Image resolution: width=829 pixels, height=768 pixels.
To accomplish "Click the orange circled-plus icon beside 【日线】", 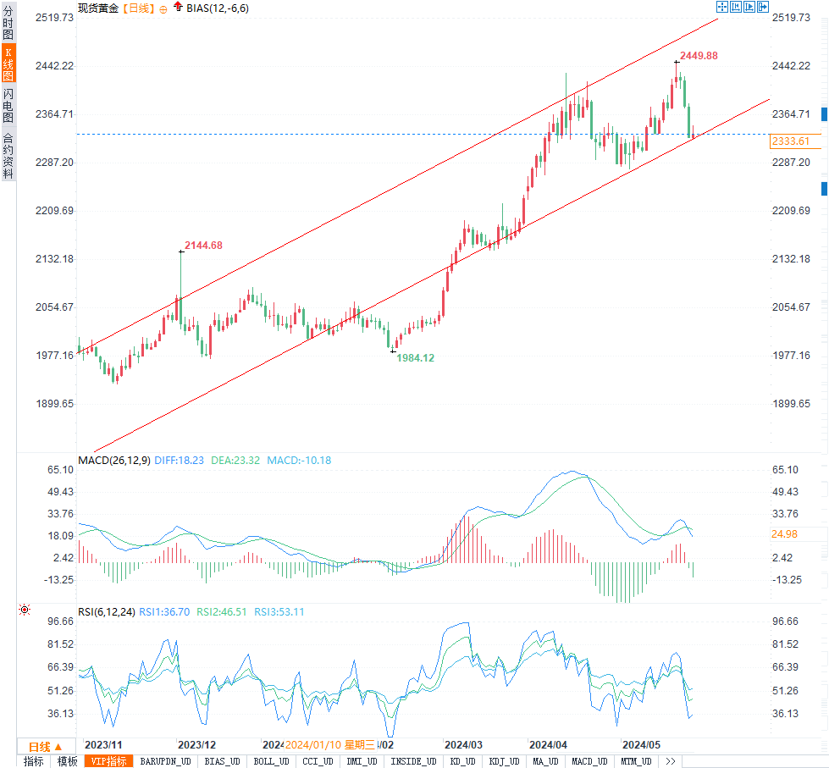I will coord(163,7).
